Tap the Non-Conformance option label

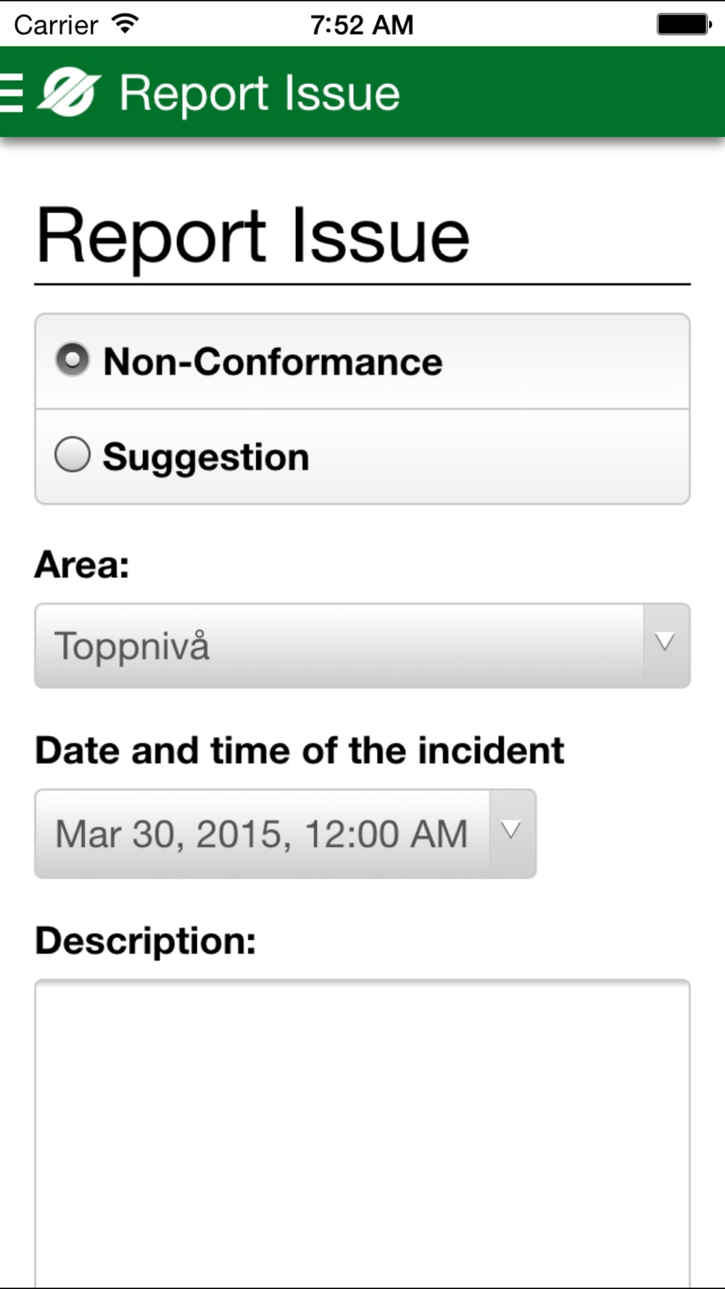[x=273, y=361]
